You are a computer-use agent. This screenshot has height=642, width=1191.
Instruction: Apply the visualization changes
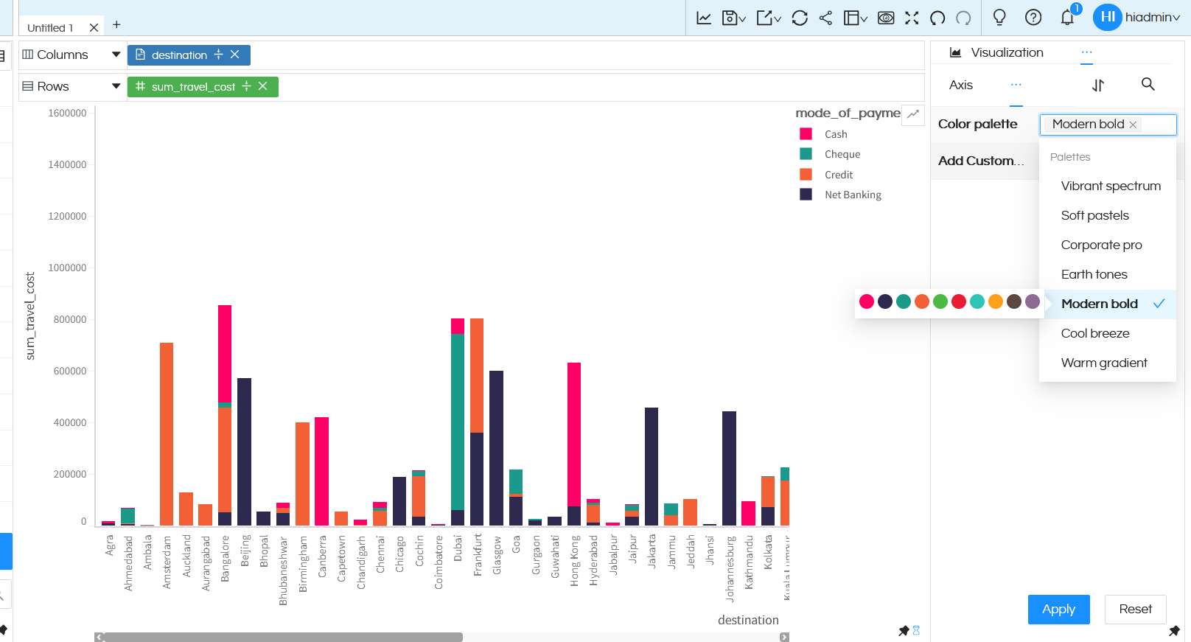(1058, 610)
